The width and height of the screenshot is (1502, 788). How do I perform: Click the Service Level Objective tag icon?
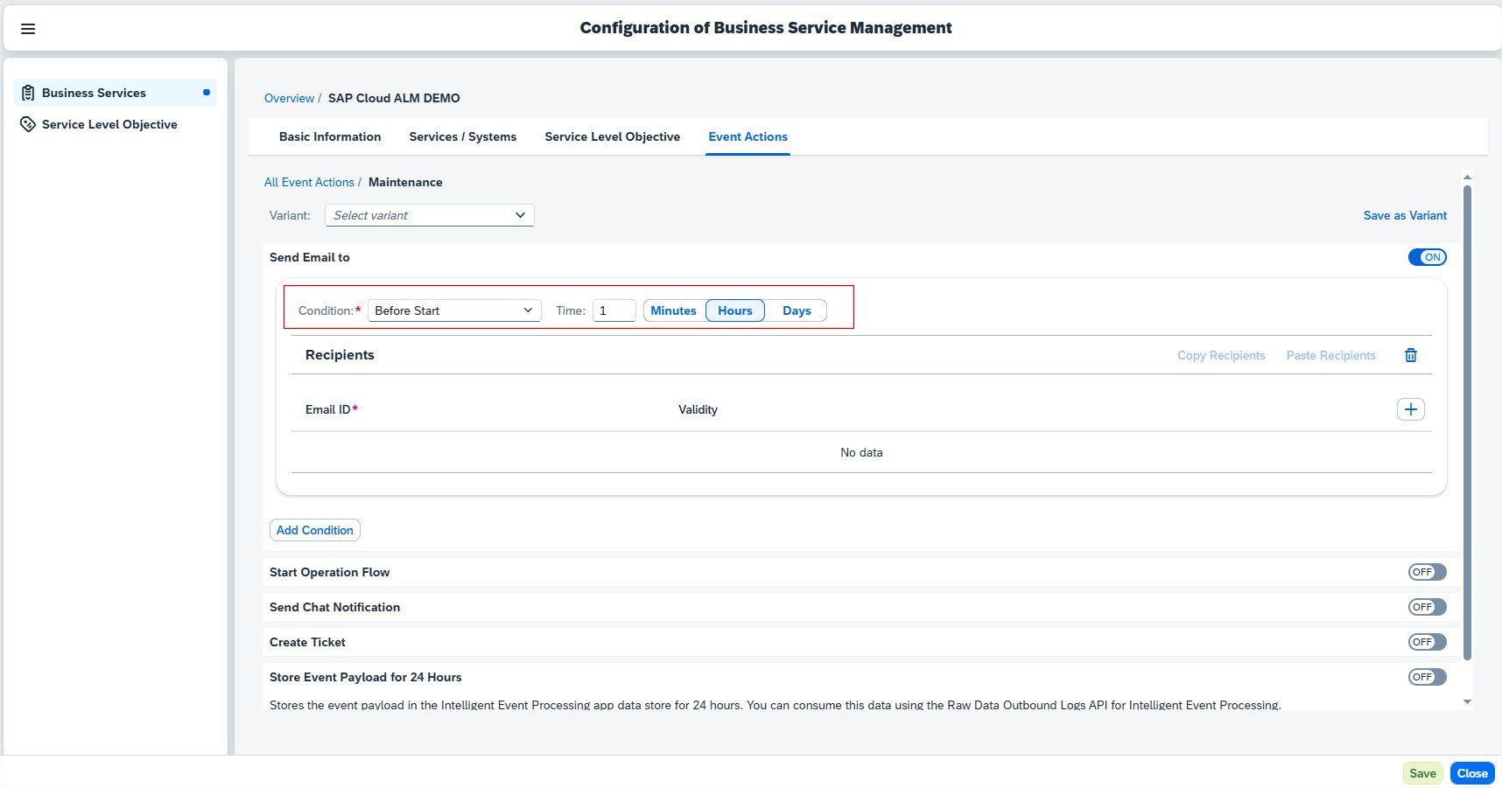pos(28,124)
